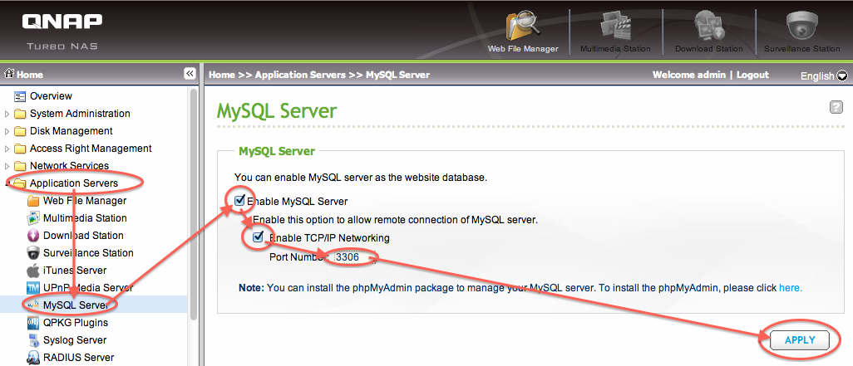The width and height of the screenshot is (853, 366).
Task: Click the Access Right Management folder icon
Action: point(20,149)
